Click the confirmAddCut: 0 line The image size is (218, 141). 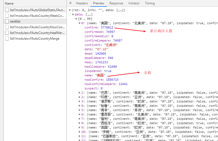pyautogui.click(x=99, y=36)
